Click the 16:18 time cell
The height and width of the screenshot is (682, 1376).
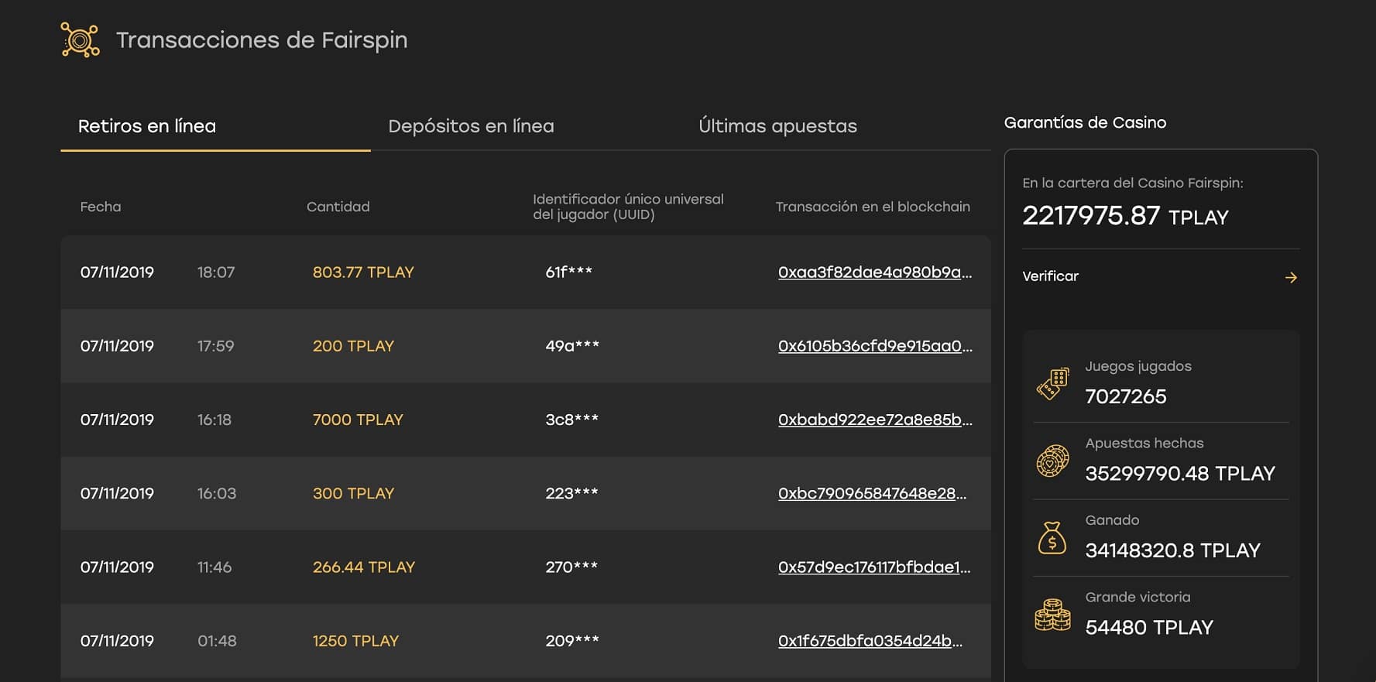(x=214, y=420)
